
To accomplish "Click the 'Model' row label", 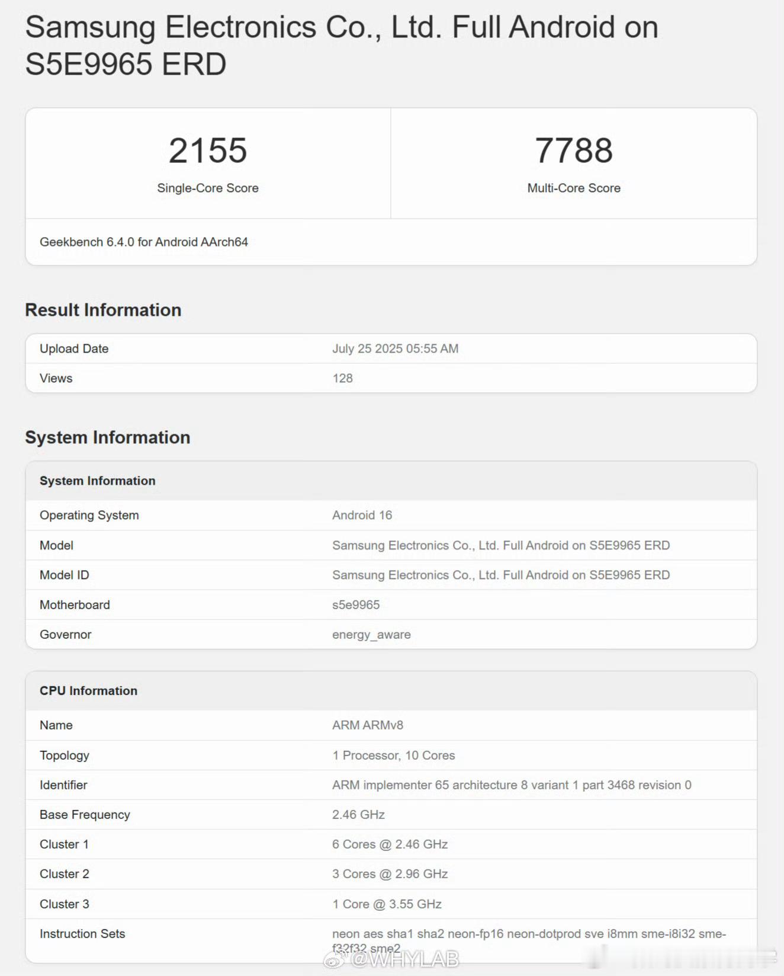I will pos(56,545).
